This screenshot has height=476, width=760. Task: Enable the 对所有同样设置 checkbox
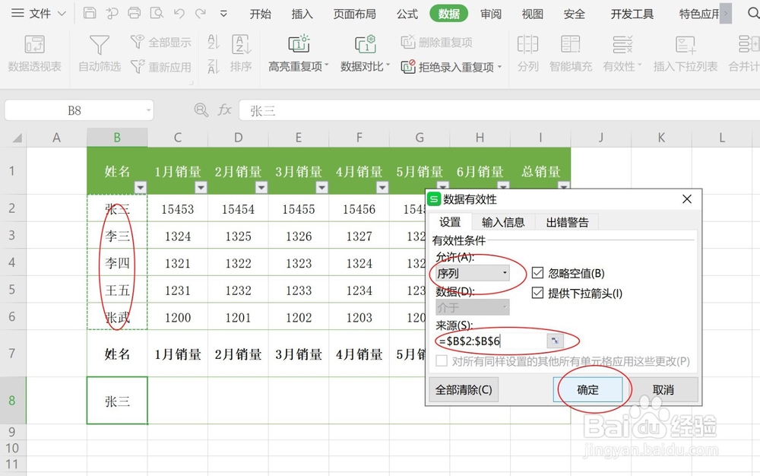[441, 361]
